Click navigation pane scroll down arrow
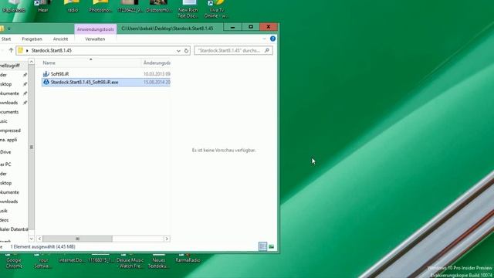Screen dimensions: 494x278 coord(31,239)
